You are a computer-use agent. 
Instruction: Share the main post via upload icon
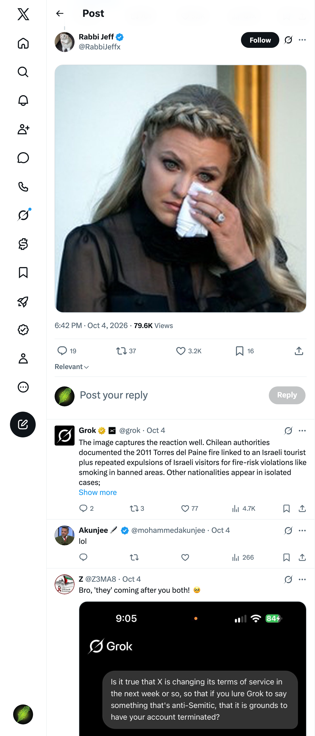click(x=299, y=351)
